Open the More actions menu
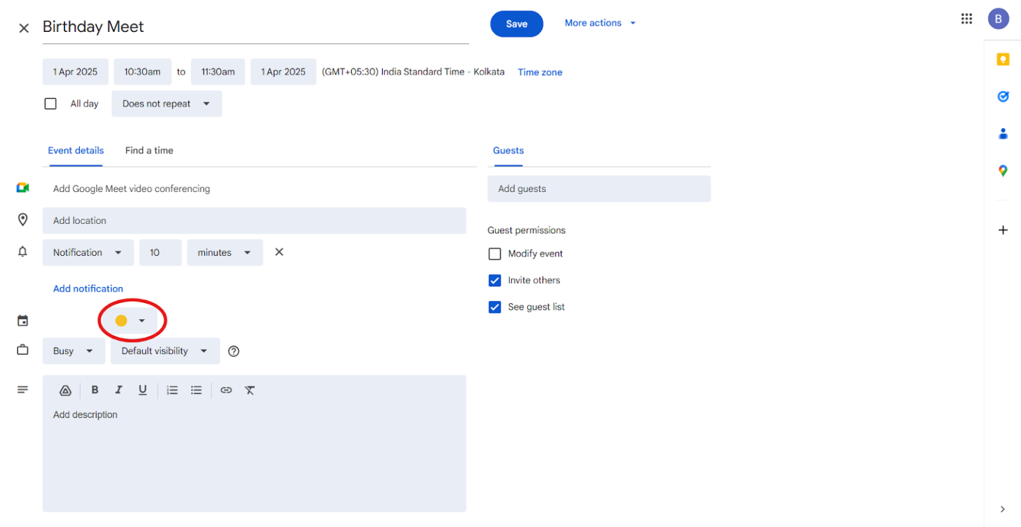This screenshot has width=1021, height=527. 600,23
